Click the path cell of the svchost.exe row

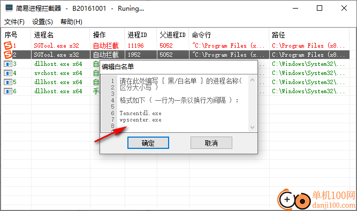click(308, 73)
